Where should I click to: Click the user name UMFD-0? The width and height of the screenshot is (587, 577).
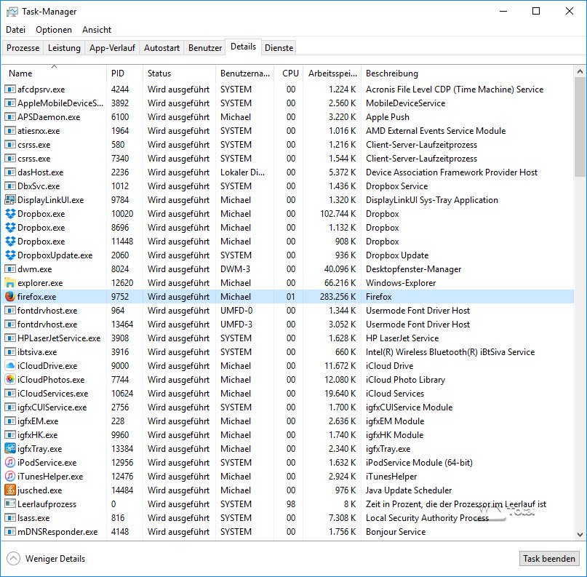coord(236,311)
